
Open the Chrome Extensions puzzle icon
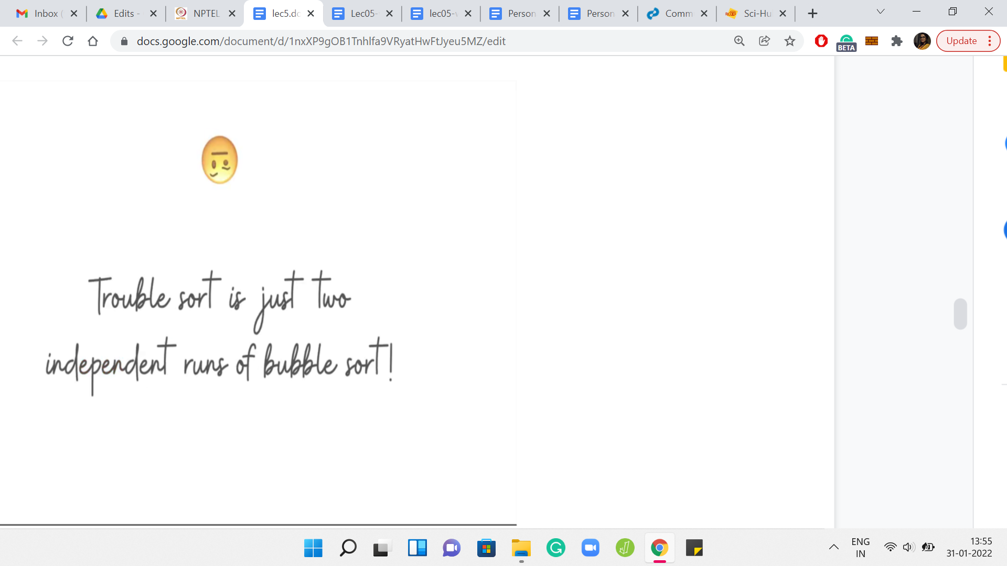[x=897, y=41]
